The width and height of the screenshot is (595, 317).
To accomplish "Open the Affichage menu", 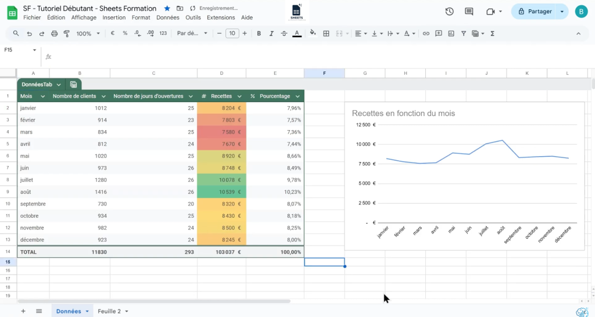I will [x=84, y=17].
